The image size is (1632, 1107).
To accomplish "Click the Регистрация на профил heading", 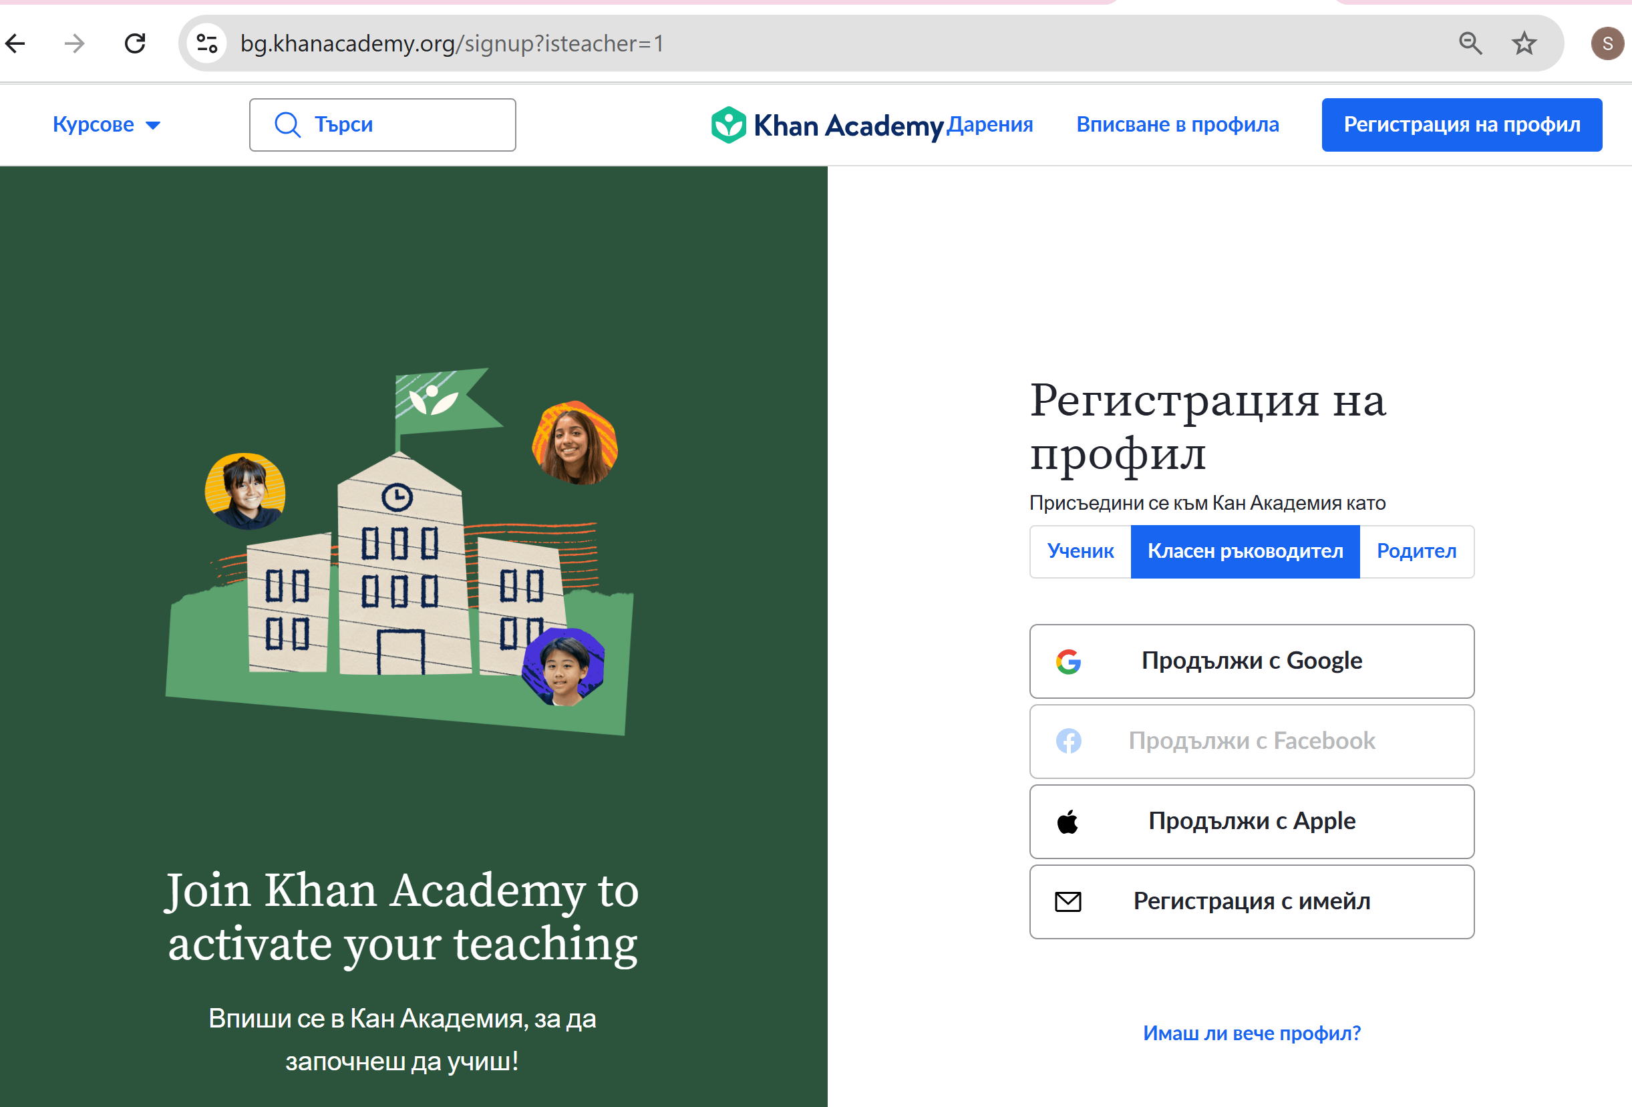I will pos(1208,427).
